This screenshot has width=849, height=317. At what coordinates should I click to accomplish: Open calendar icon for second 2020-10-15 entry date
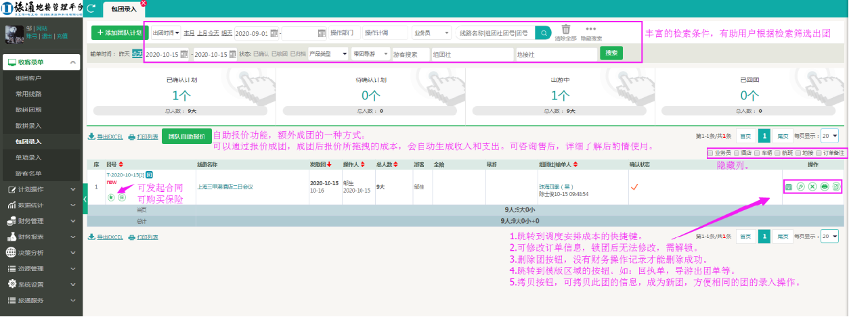232,53
